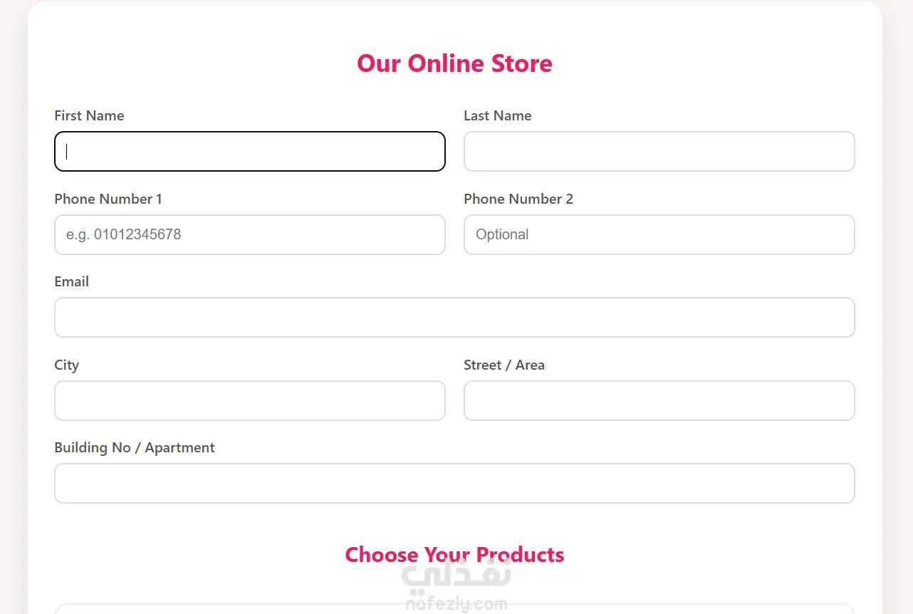The height and width of the screenshot is (614, 913).
Task: Click the "Phone Number 1" label
Action: pos(108,199)
